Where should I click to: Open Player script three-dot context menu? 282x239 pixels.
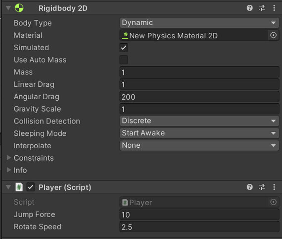point(274,187)
